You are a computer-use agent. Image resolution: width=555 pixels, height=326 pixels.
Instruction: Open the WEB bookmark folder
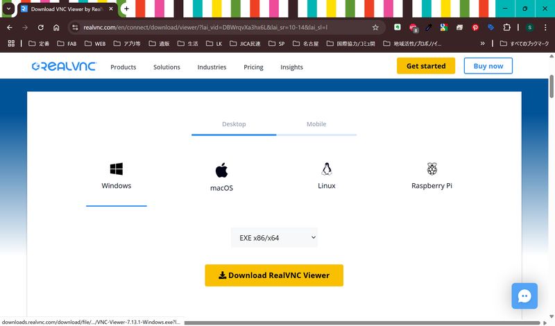click(95, 44)
